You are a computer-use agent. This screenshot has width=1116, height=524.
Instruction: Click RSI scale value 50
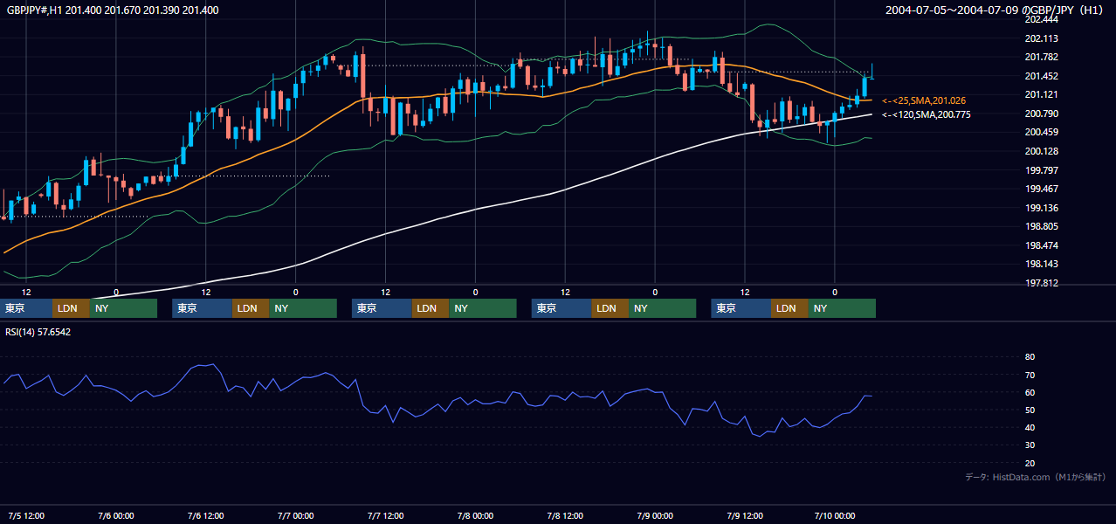point(1030,410)
